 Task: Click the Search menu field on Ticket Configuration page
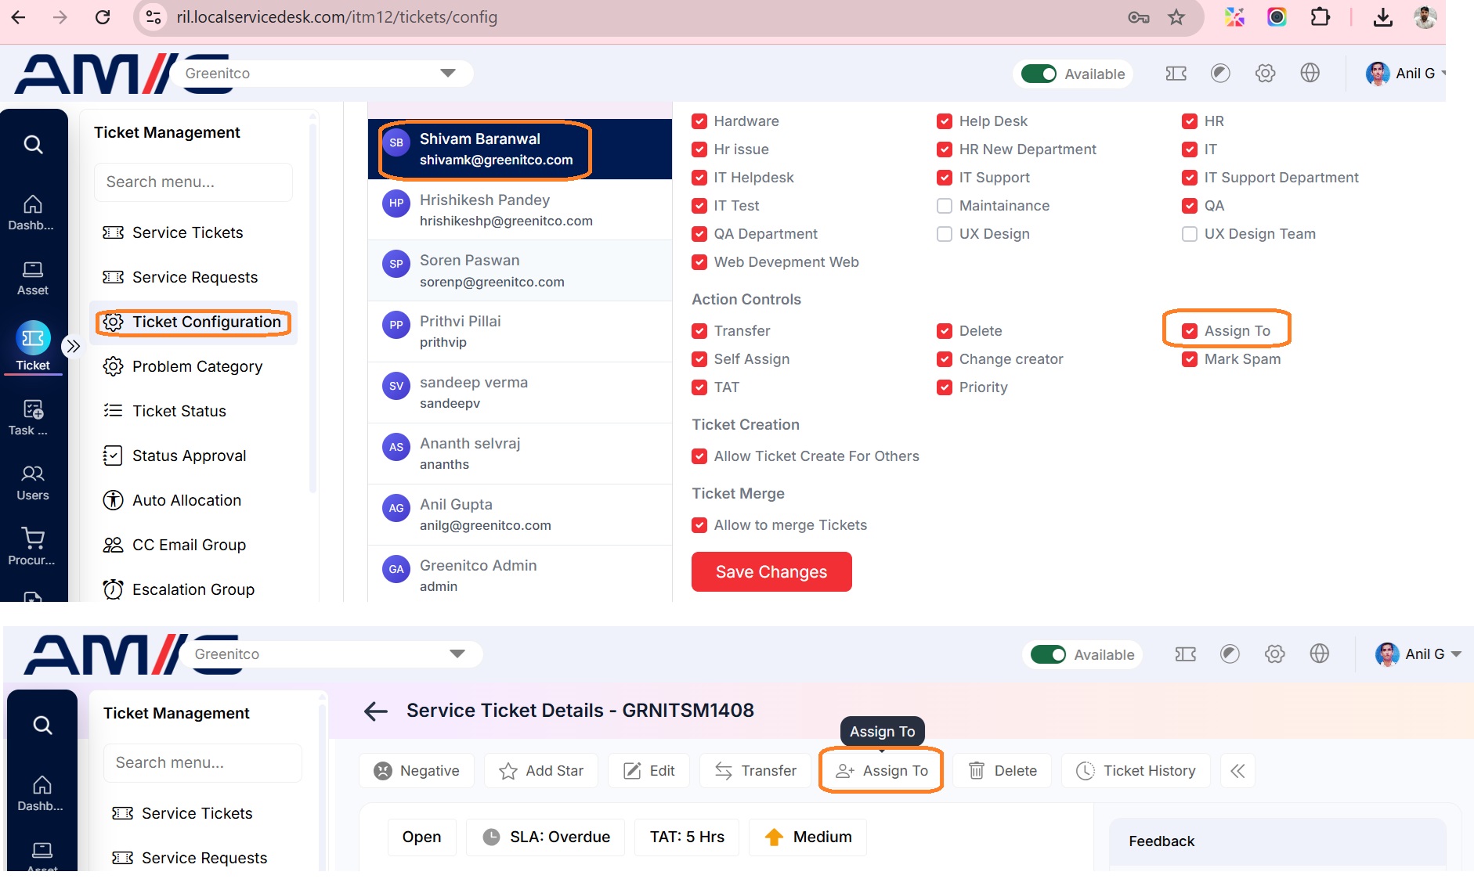click(x=193, y=182)
